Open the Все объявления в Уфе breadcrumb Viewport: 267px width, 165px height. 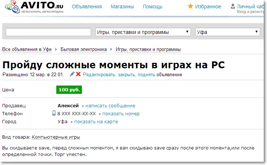click(27, 49)
